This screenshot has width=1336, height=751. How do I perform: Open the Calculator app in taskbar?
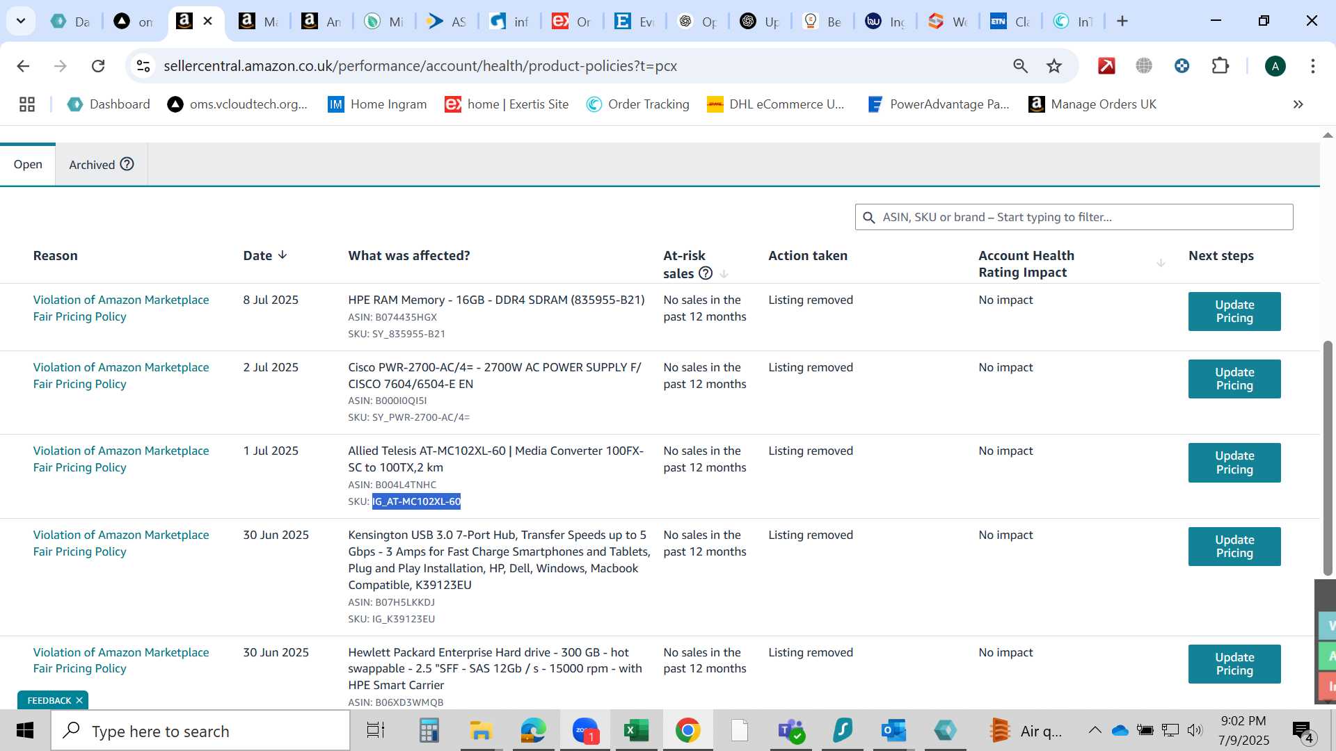click(429, 730)
